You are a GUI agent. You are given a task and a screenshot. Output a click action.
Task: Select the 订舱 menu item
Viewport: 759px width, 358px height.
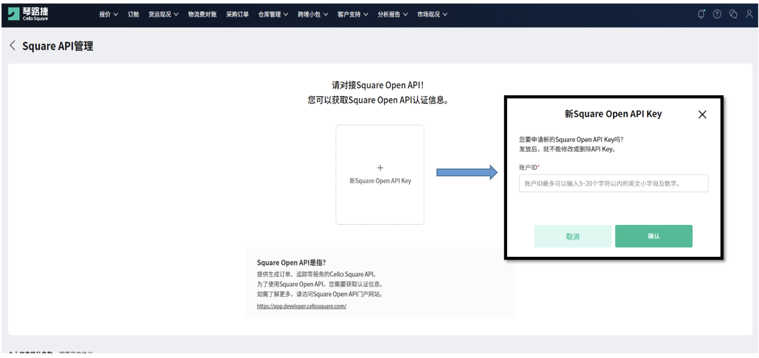pos(133,14)
